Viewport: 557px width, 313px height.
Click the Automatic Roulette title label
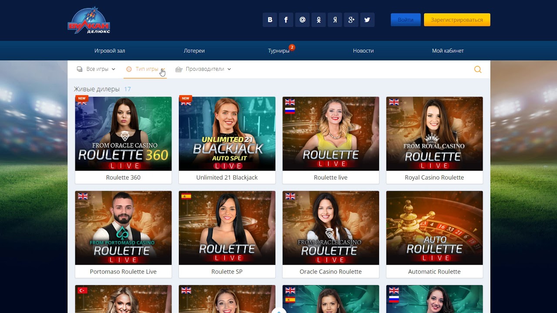click(x=434, y=272)
